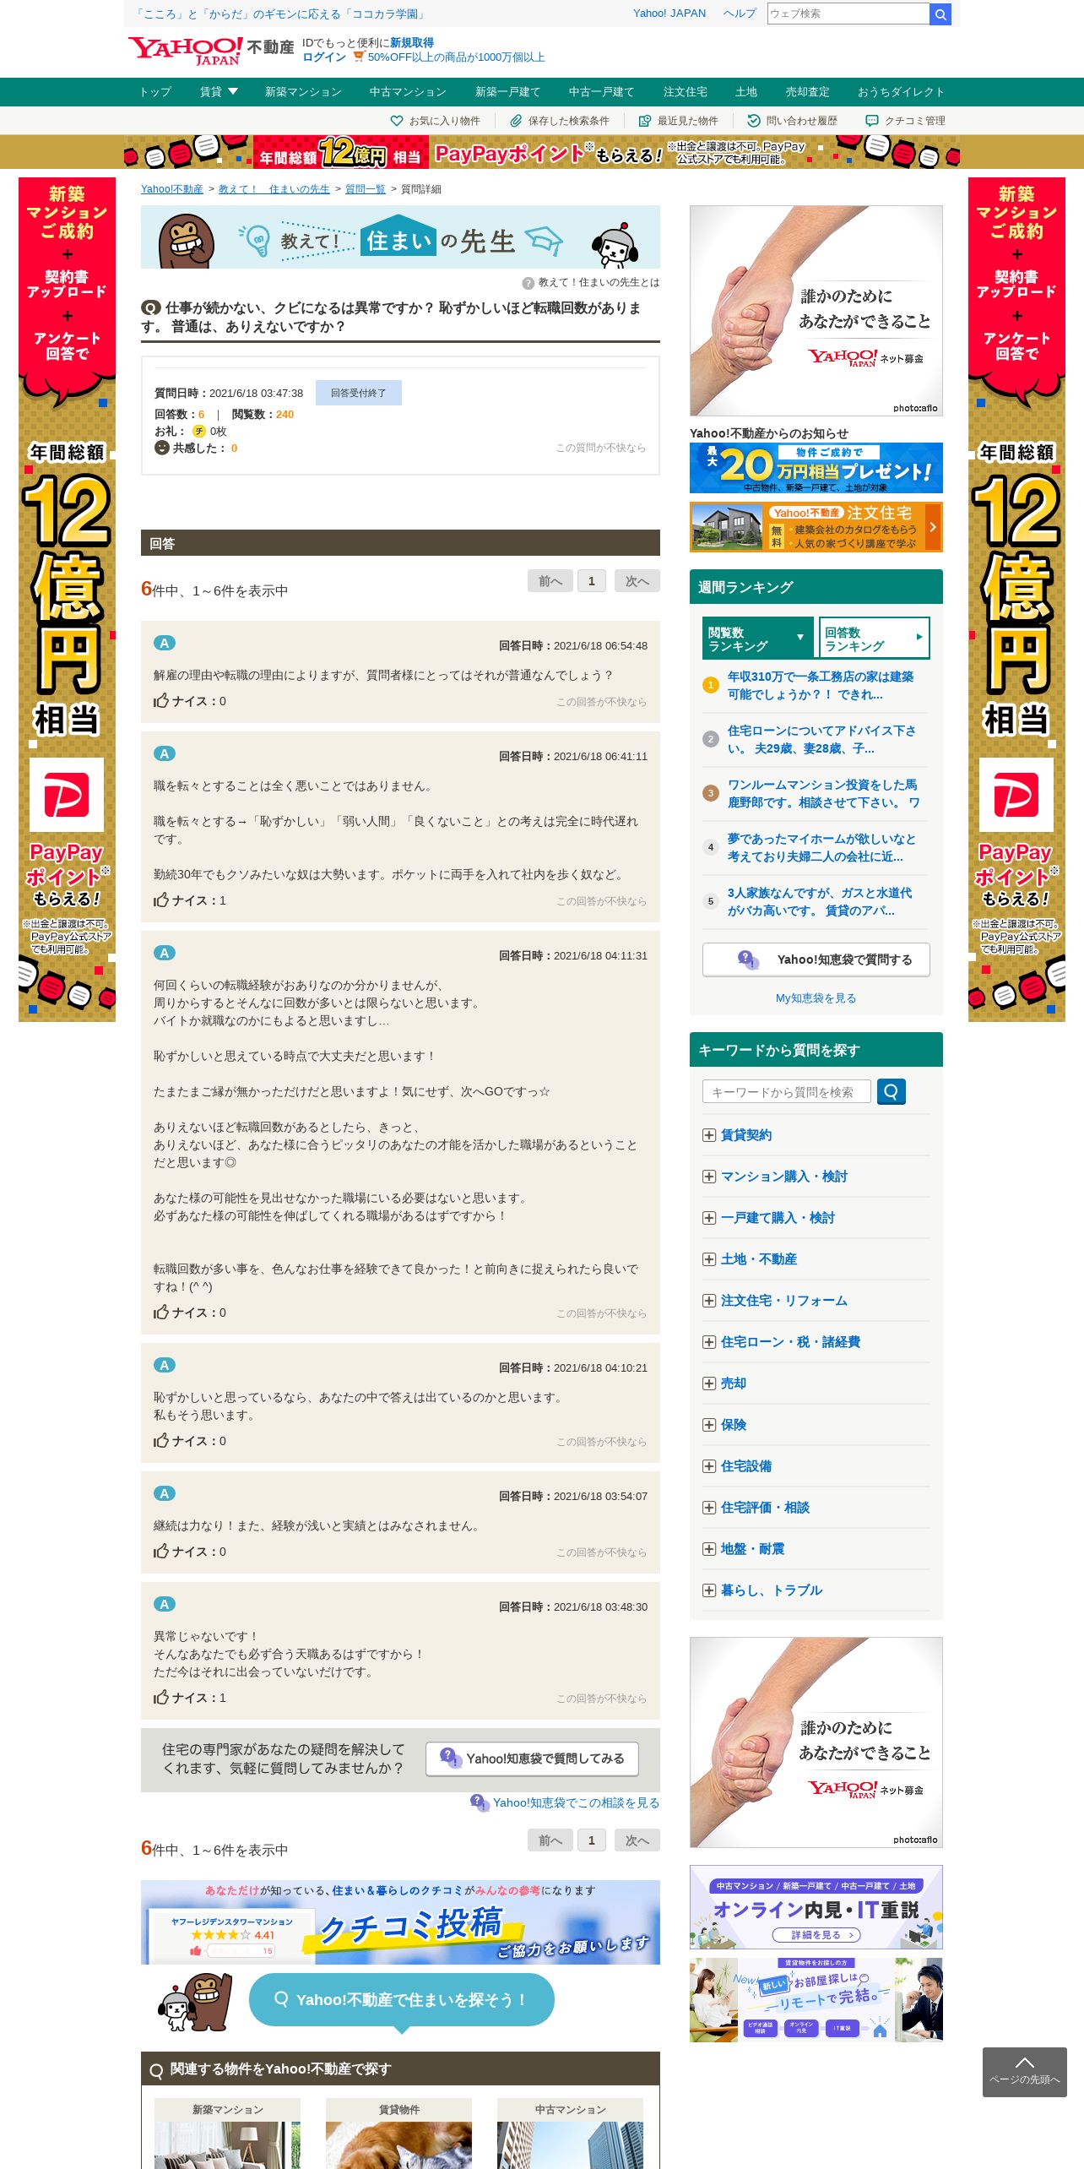The height and width of the screenshot is (2169, 1084).
Task: Click the 問い合わせ履歴 history icon
Action: [754, 121]
